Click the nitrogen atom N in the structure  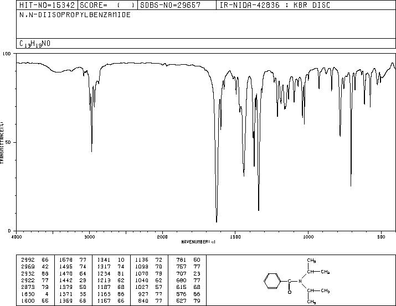click(300, 281)
